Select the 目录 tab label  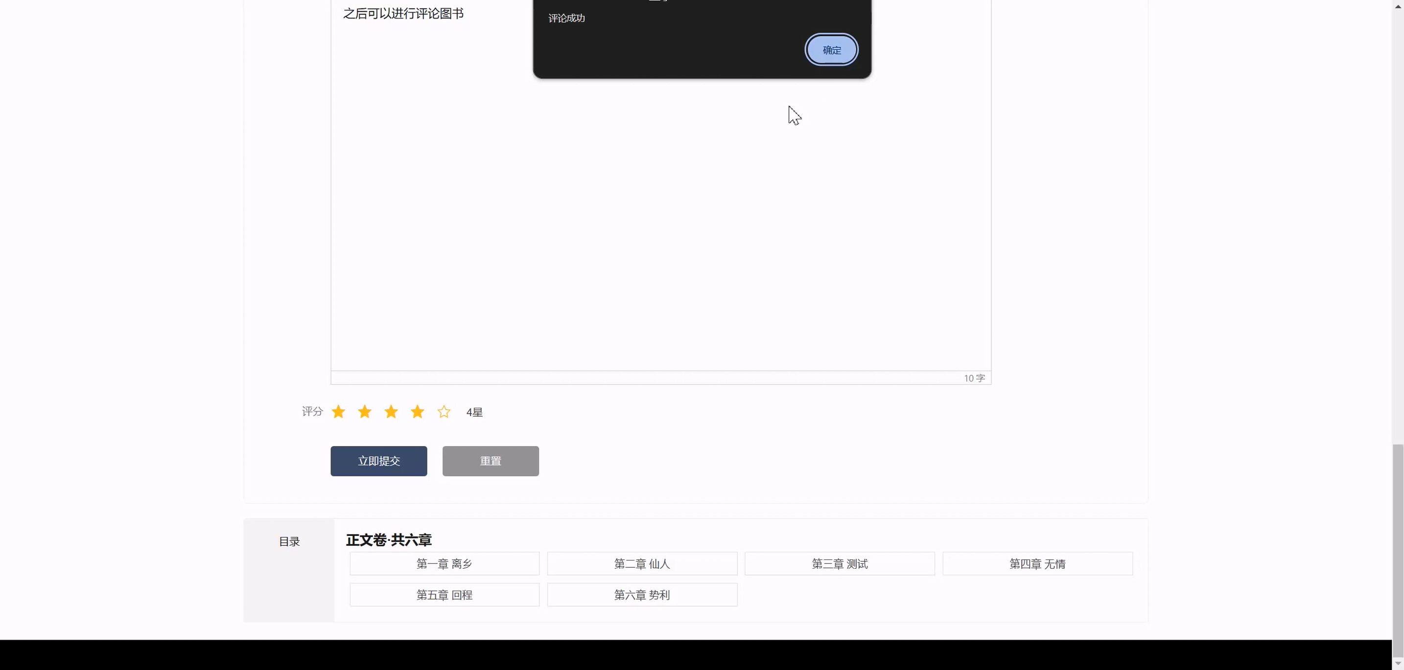[x=289, y=541]
